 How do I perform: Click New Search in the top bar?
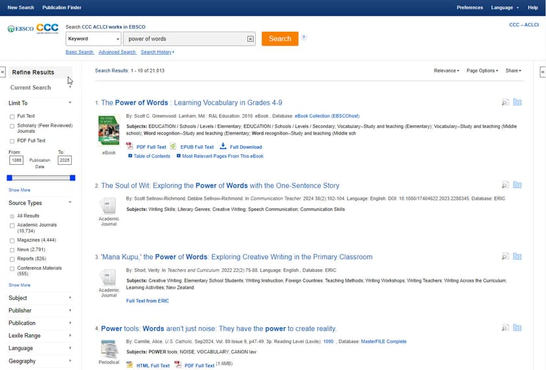click(x=21, y=7)
